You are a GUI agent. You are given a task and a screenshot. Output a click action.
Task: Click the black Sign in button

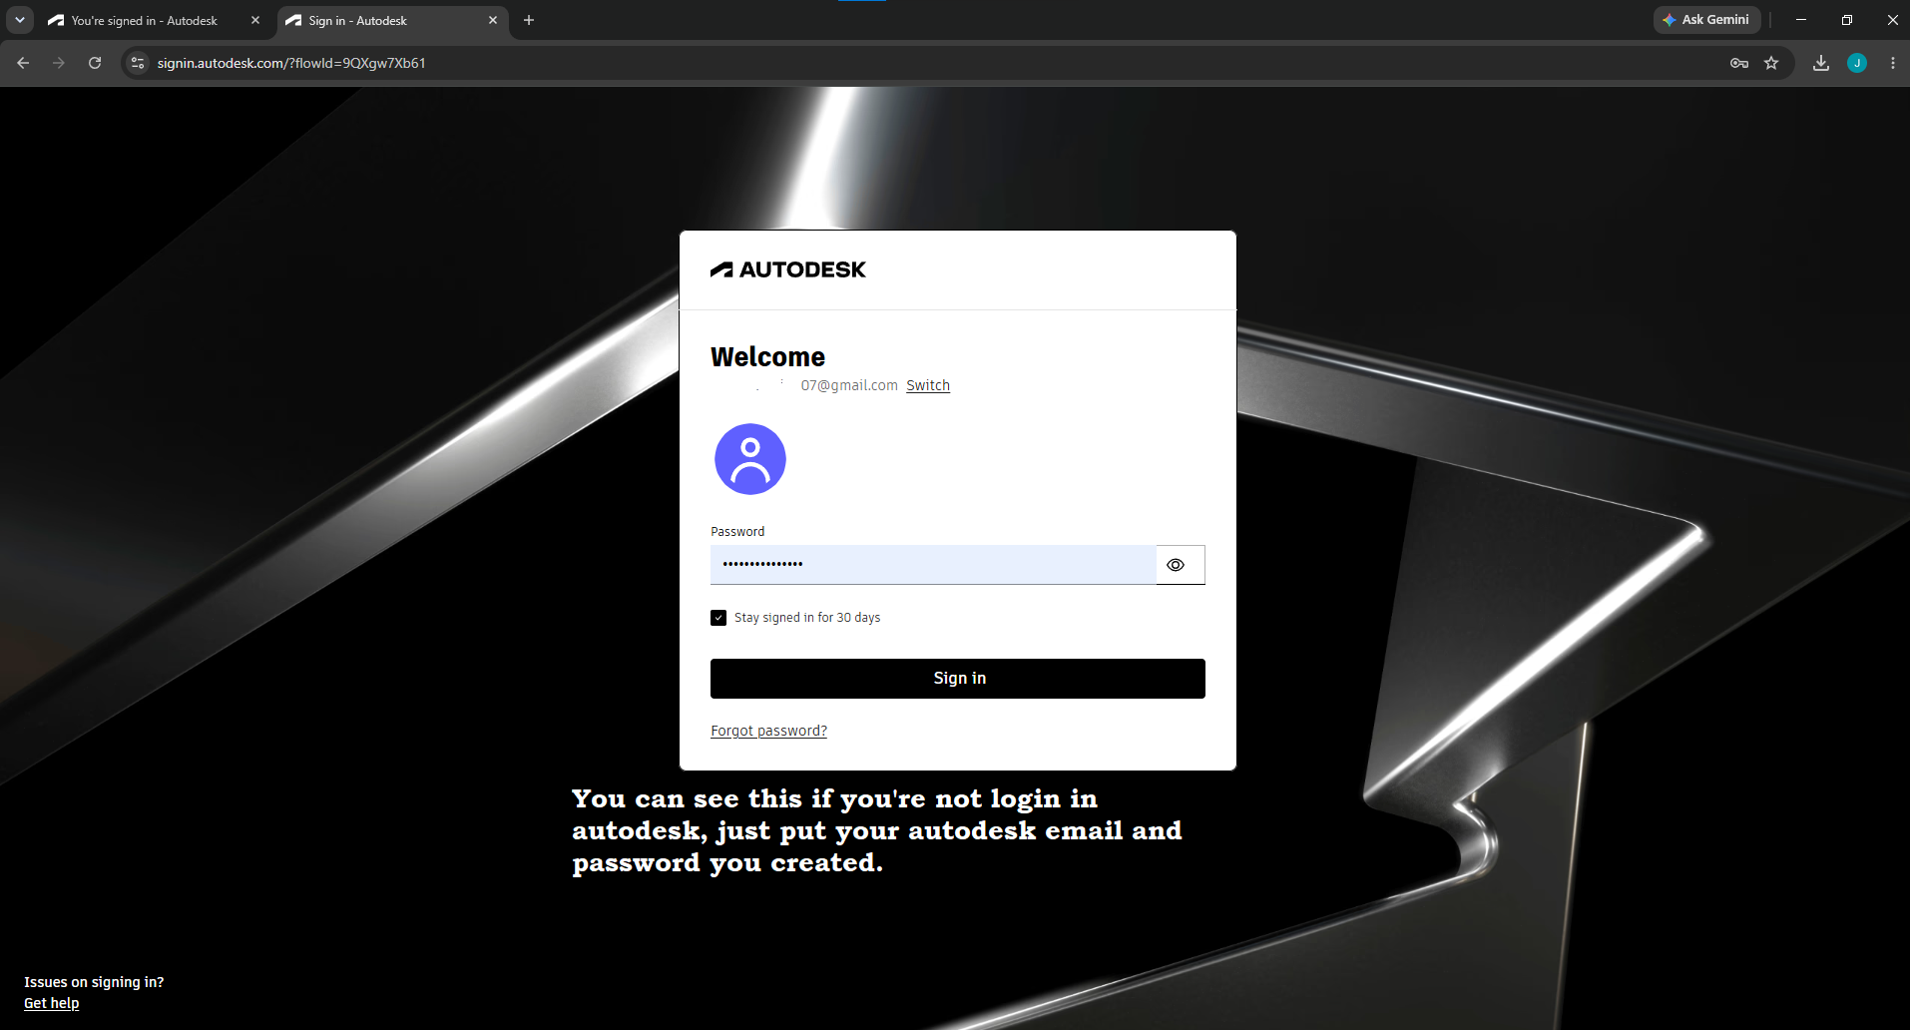(x=958, y=679)
